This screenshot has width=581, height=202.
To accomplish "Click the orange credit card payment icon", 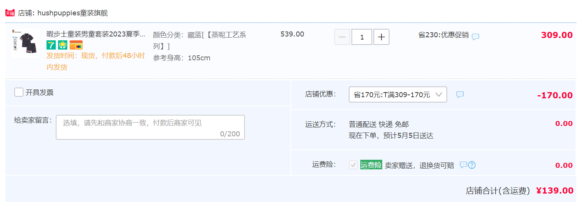I will pyautogui.click(x=76, y=45).
